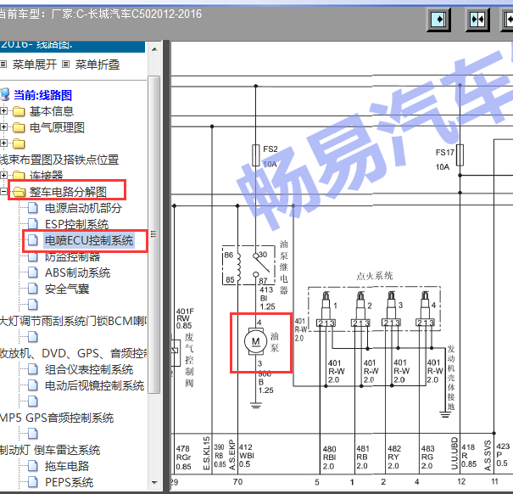Click page icon beside ABS制动系统

tap(32, 272)
